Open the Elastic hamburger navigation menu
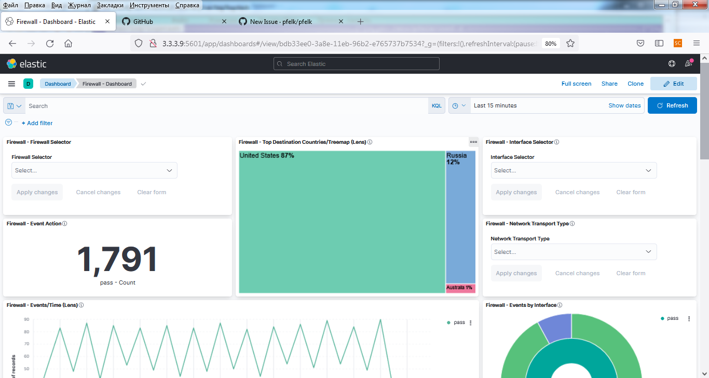The image size is (709, 378). pos(11,83)
